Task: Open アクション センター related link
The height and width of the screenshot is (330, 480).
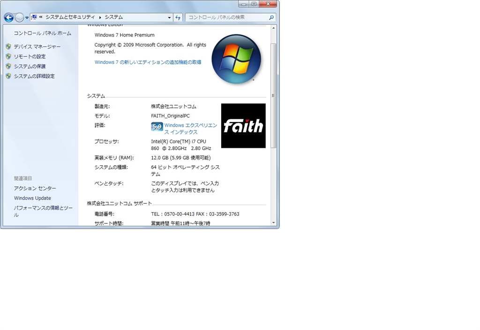Action: click(35, 188)
